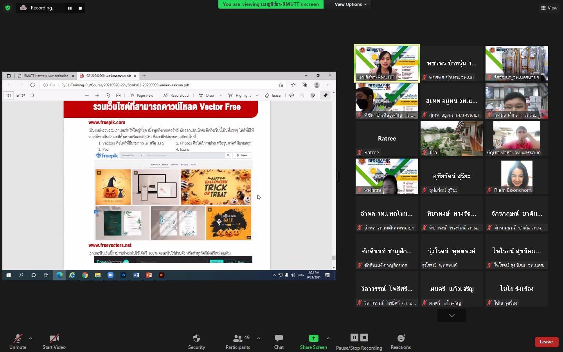Screen dimensions: 563x352
Task: Open Illustrator from the taskbar
Action: pyautogui.click(x=162, y=275)
